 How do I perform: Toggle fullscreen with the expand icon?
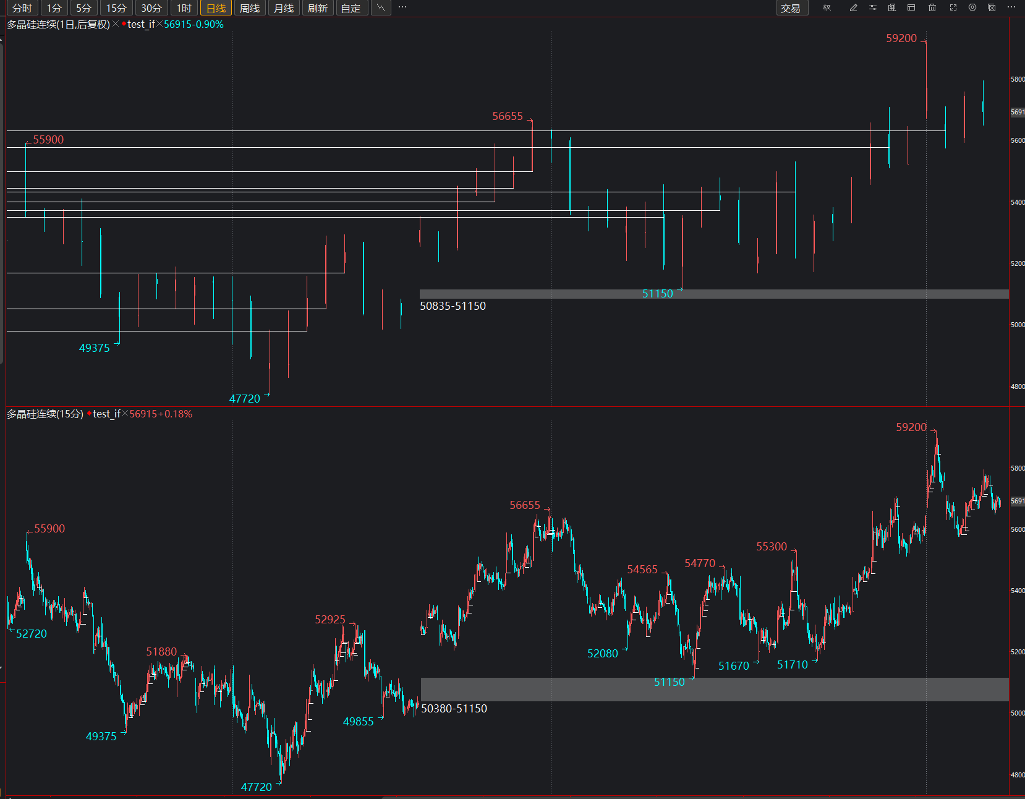coord(953,8)
